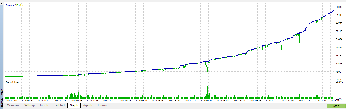This screenshot has width=346, height=109.
Task: Click the 51400 axis value
Action: [339, 15]
